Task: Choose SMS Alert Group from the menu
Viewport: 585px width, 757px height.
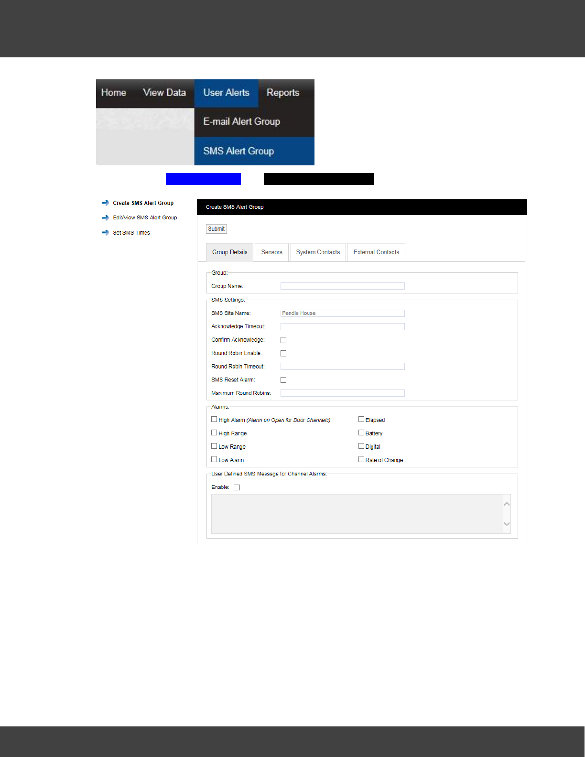Action: click(x=254, y=151)
